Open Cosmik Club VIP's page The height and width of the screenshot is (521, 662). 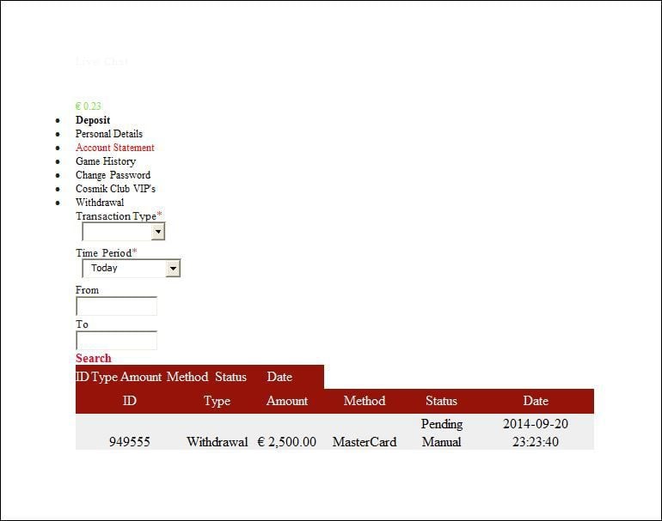coord(115,189)
